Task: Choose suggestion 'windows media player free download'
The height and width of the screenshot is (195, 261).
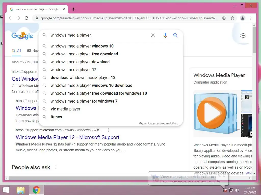Action: click(111, 54)
